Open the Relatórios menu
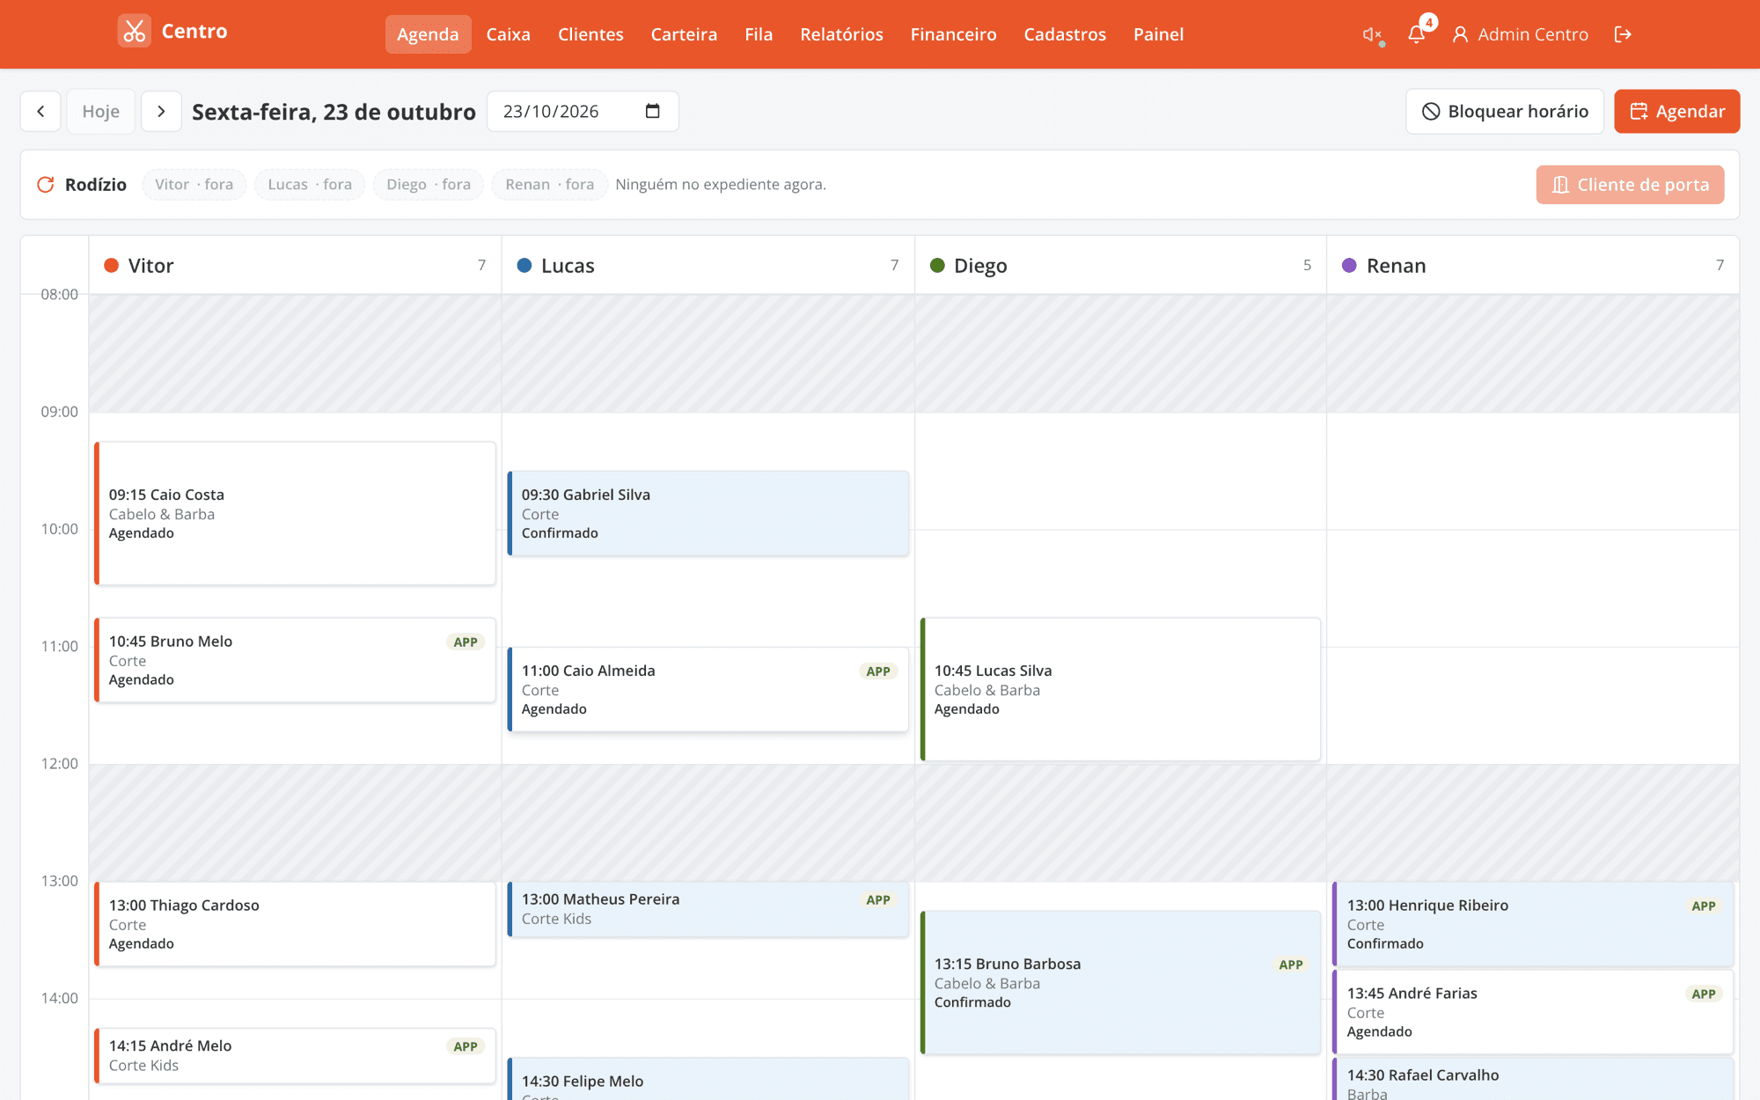 tap(841, 34)
